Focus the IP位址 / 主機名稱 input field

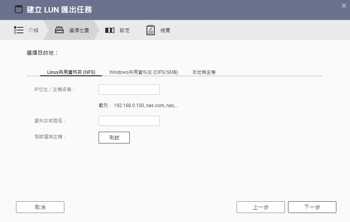(129, 90)
